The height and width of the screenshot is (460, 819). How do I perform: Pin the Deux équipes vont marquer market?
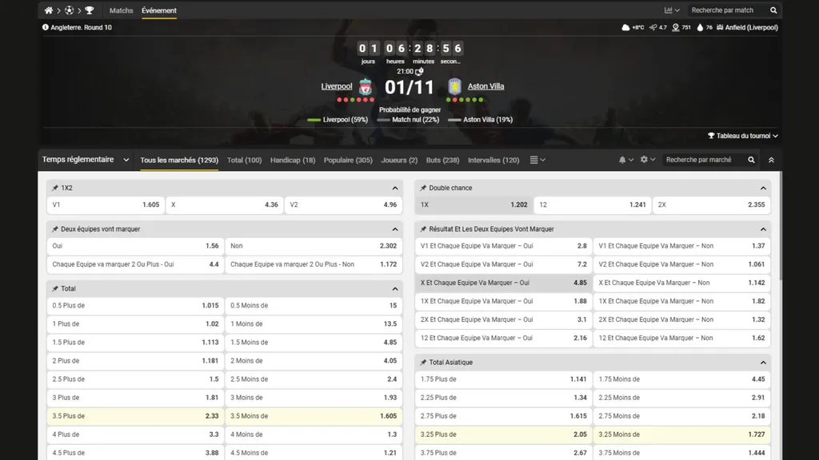[x=55, y=229]
